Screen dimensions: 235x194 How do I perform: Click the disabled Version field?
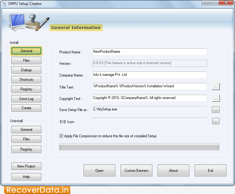pos(150,63)
